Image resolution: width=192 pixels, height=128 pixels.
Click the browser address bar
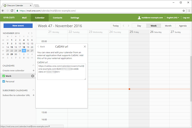[100, 11]
